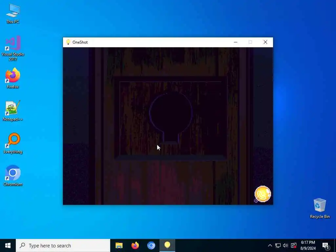Screen dimensions: 336x252
Task: Select the OneShot taskbar button
Action: [167, 245]
